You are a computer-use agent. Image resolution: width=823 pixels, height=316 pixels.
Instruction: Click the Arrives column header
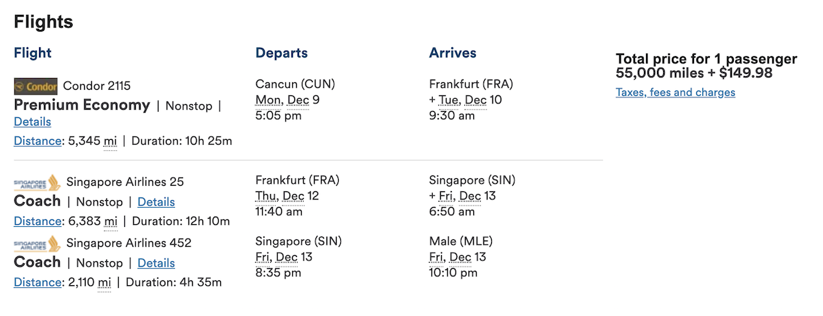453,53
